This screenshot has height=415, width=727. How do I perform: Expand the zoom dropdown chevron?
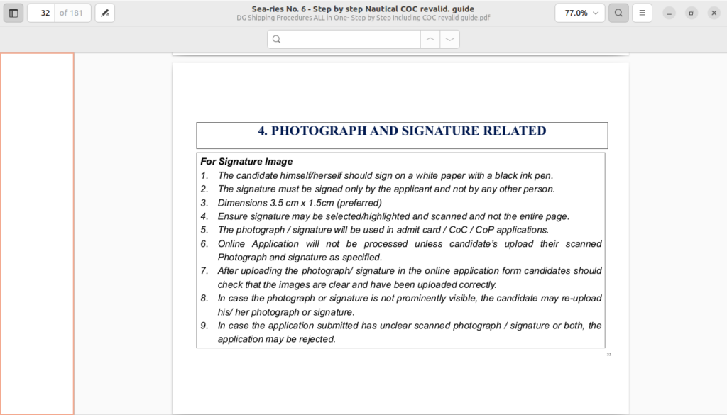(596, 13)
